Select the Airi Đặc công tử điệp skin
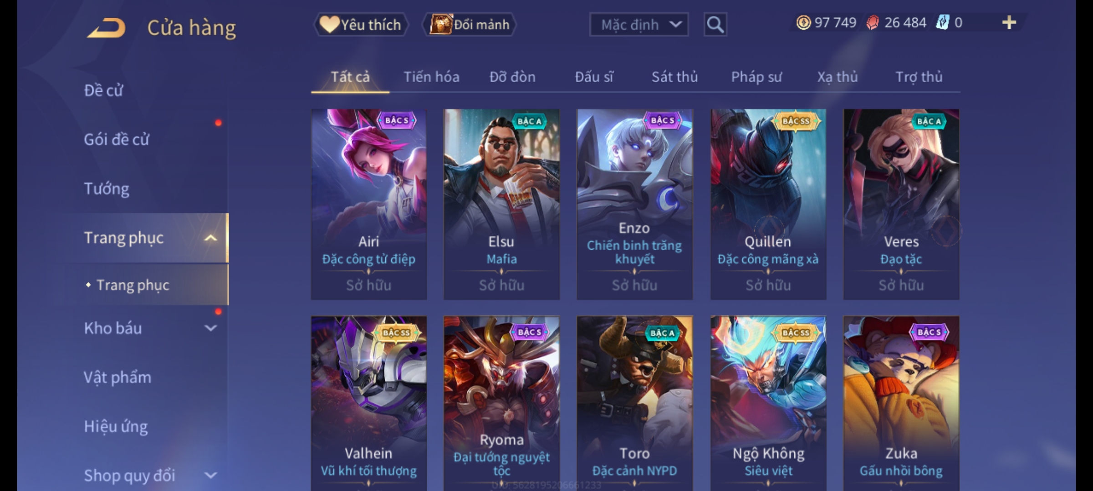 pyautogui.click(x=369, y=204)
